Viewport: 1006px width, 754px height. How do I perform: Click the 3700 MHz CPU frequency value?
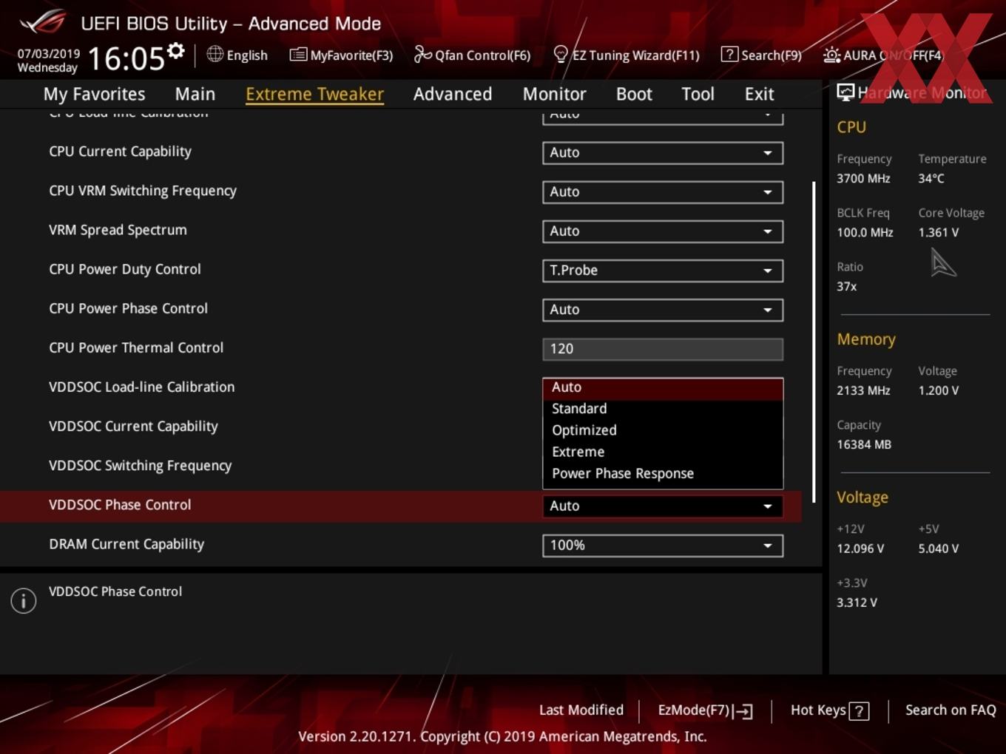coord(863,179)
